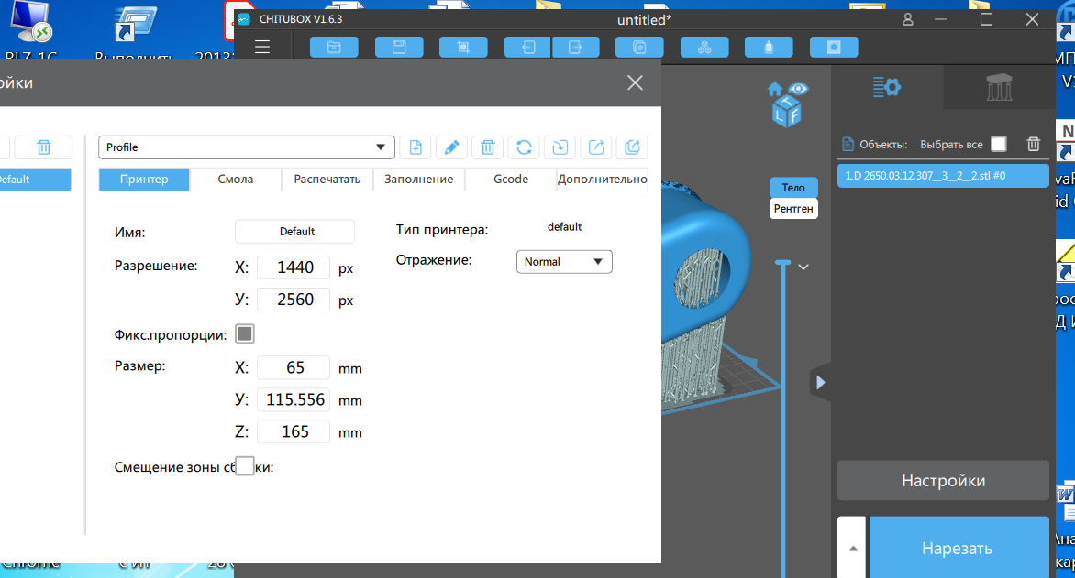The height and width of the screenshot is (578, 1075).
Task: Expand the slice options up arrow
Action: tap(852, 547)
